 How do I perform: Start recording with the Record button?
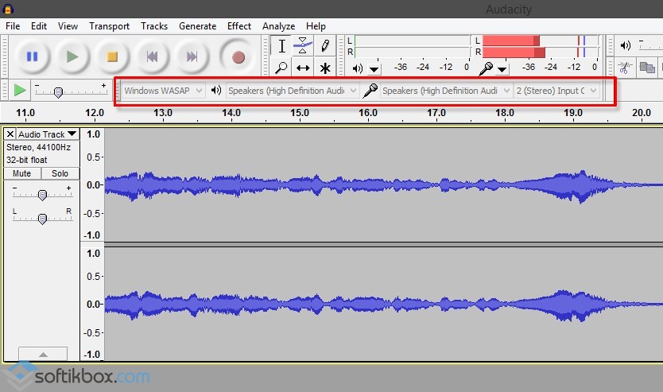[x=237, y=56]
